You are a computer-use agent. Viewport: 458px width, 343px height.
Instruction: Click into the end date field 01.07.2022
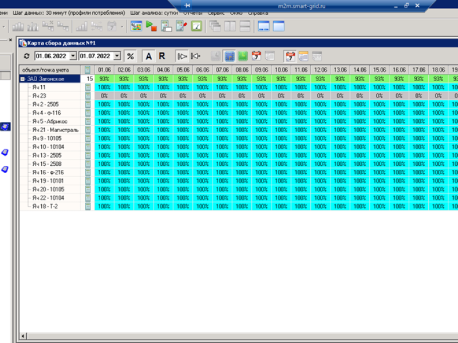coord(96,56)
